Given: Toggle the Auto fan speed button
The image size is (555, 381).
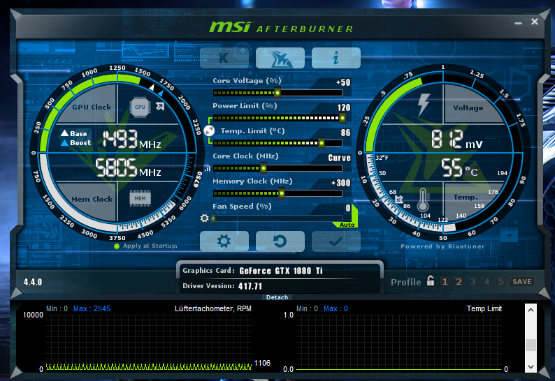Looking at the screenshot, I should (x=347, y=225).
